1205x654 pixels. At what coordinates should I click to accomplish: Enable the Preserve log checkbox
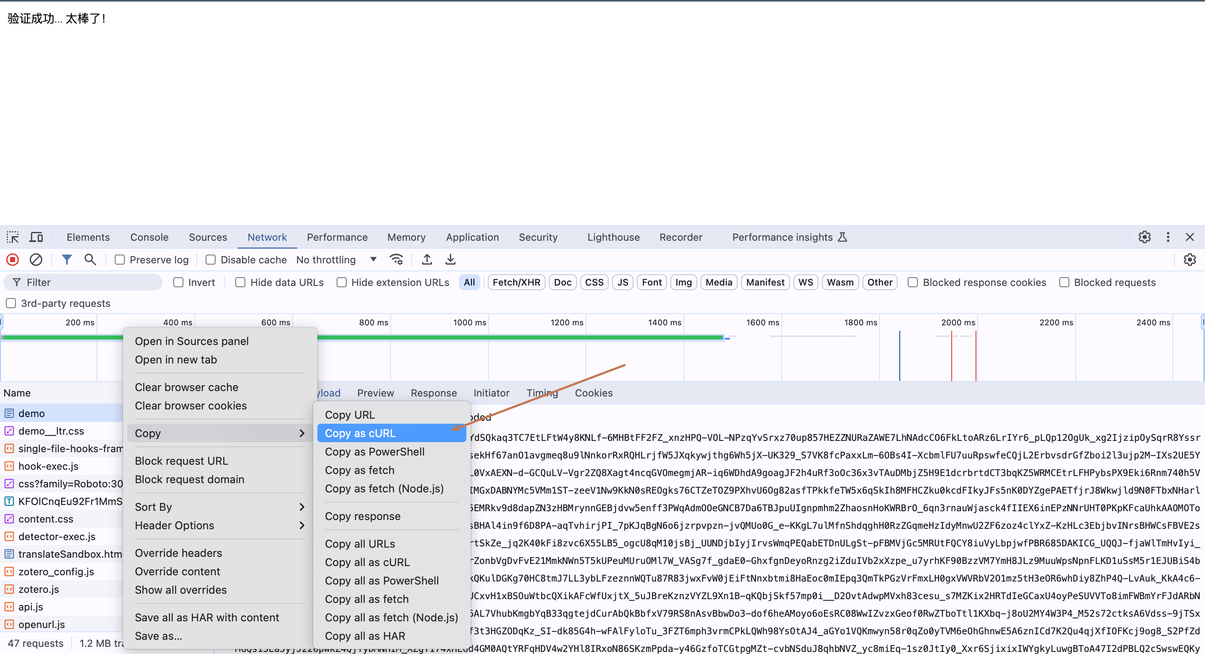[x=120, y=260]
